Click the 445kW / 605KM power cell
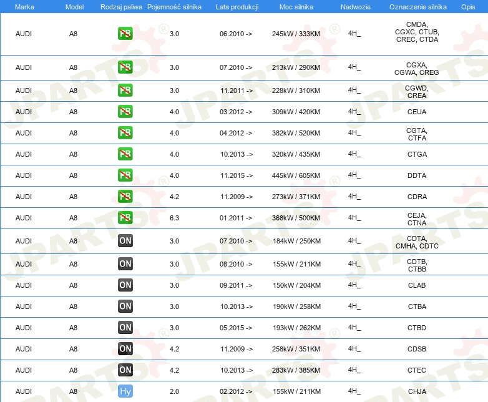This screenshot has width=488, height=402. 296,175
